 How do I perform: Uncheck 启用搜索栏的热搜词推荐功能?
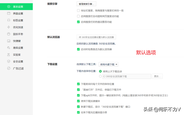tap(78, 22)
